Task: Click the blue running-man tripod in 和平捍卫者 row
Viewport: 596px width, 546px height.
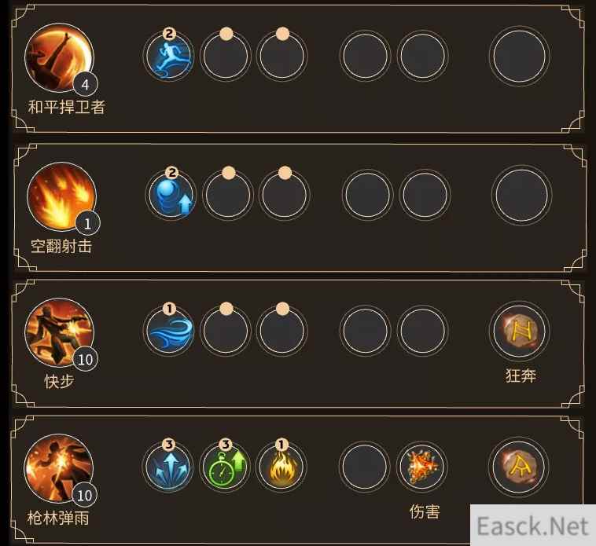Action: coord(169,57)
